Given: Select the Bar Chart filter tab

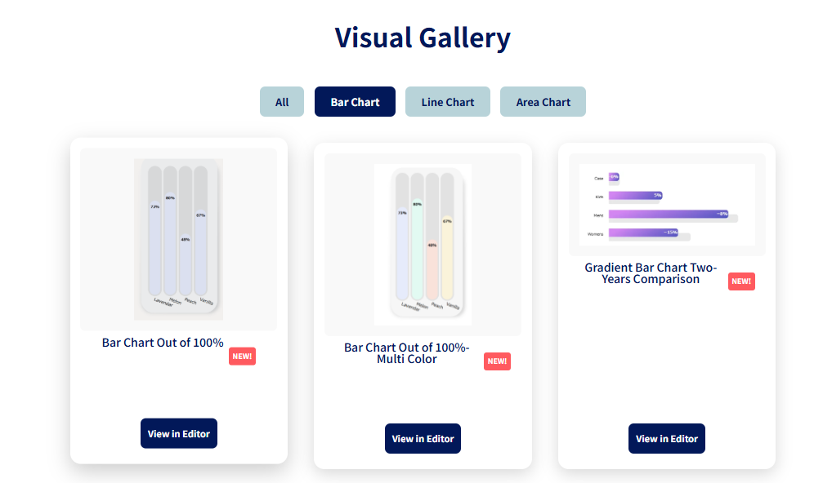Looking at the screenshot, I should pyautogui.click(x=355, y=102).
